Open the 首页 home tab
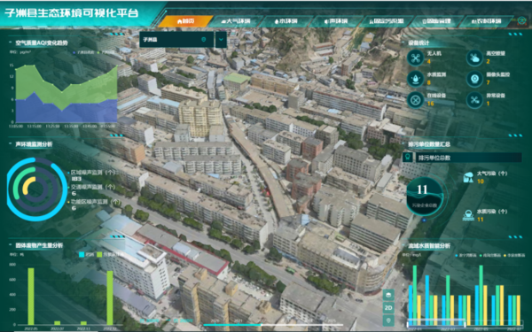This screenshot has height=332, width=532. point(185,21)
